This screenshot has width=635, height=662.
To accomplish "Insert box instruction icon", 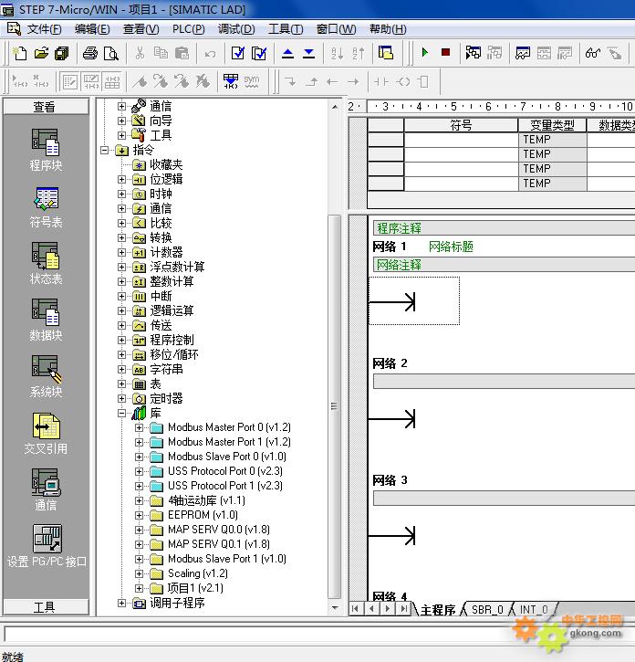I will (x=423, y=81).
